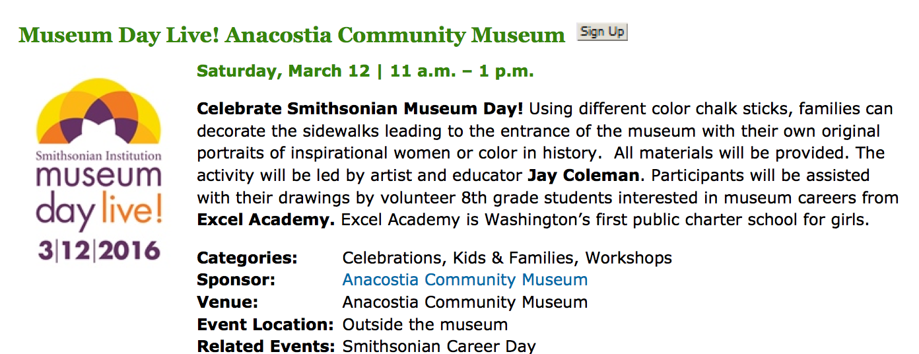The width and height of the screenshot is (919, 354).
Task: Click the purple 'museum' logo wordmark
Action: pyautogui.click(x=99, y=178)
